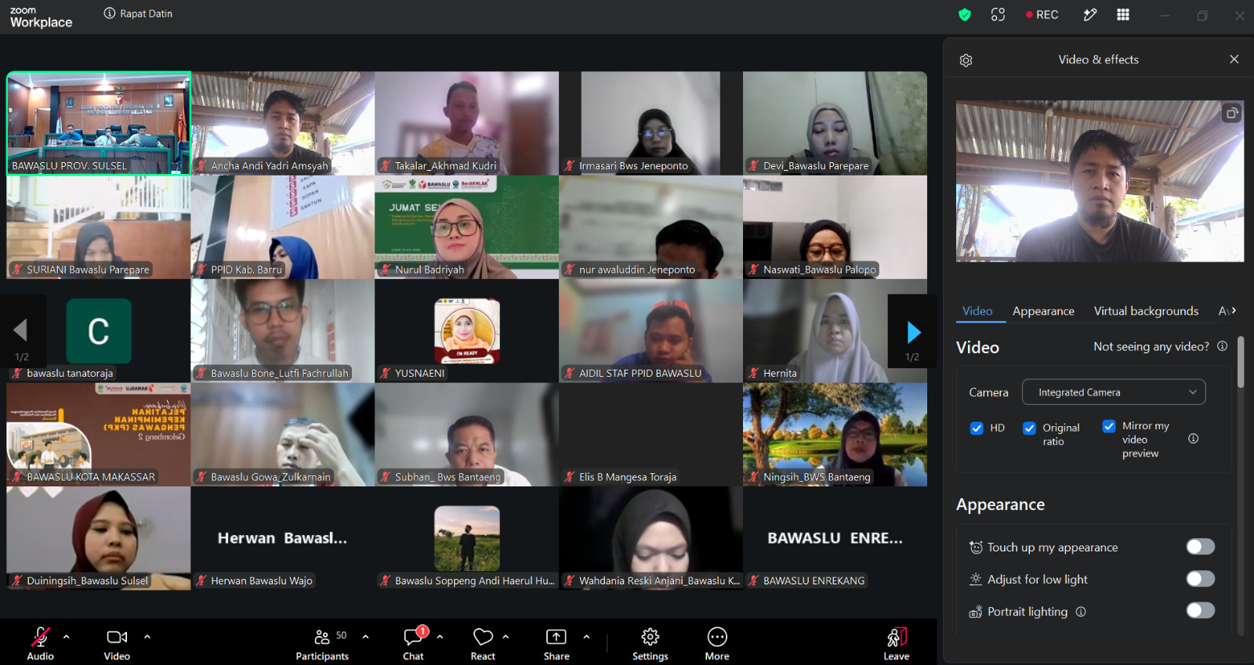1254x665 pixels.
Task: Open the React emoji button
Action: point(483,643)
